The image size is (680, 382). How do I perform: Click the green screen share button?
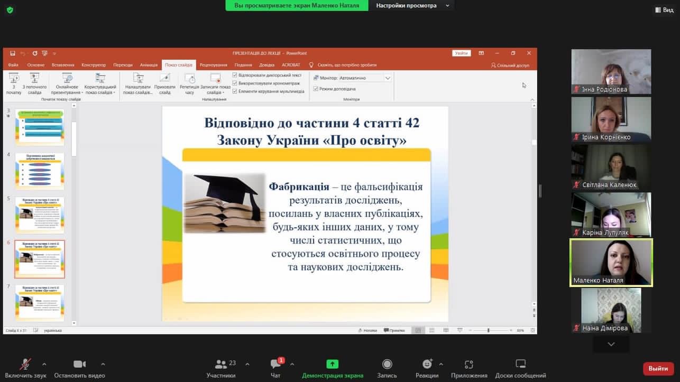[x=333, y=369]
